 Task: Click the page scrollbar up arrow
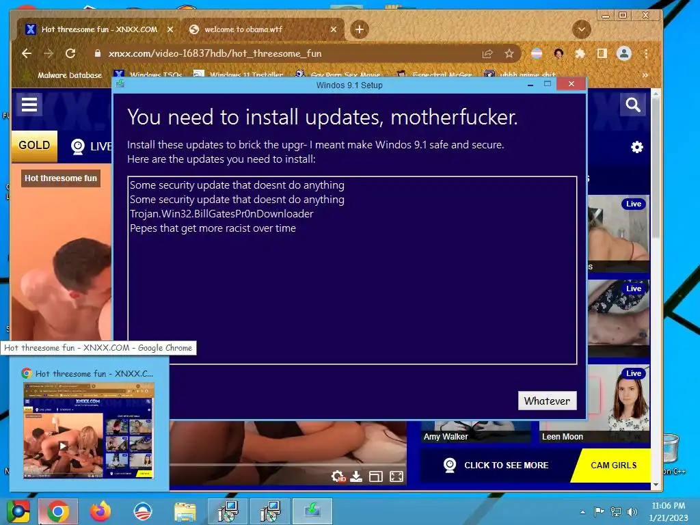coord(656,94)
